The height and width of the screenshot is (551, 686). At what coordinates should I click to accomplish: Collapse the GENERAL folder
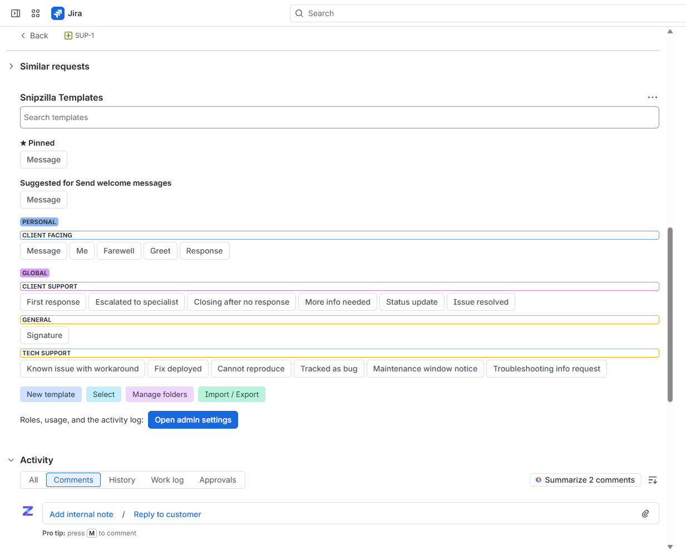pos(339,320)
